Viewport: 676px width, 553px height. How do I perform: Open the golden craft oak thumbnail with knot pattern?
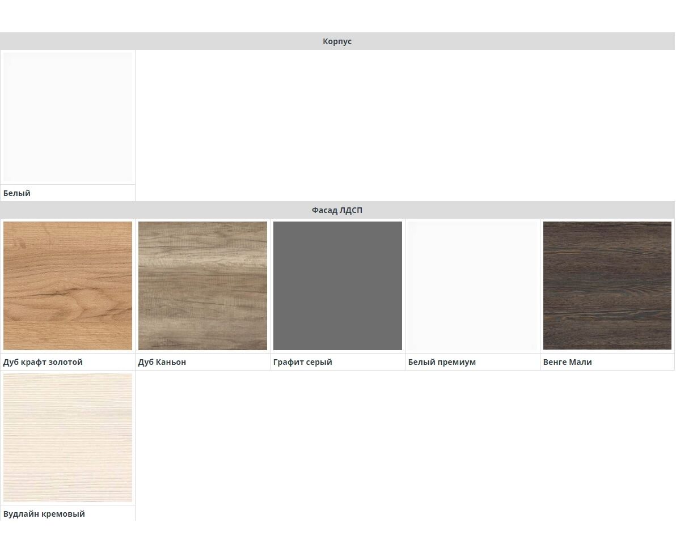pos(67,286)
